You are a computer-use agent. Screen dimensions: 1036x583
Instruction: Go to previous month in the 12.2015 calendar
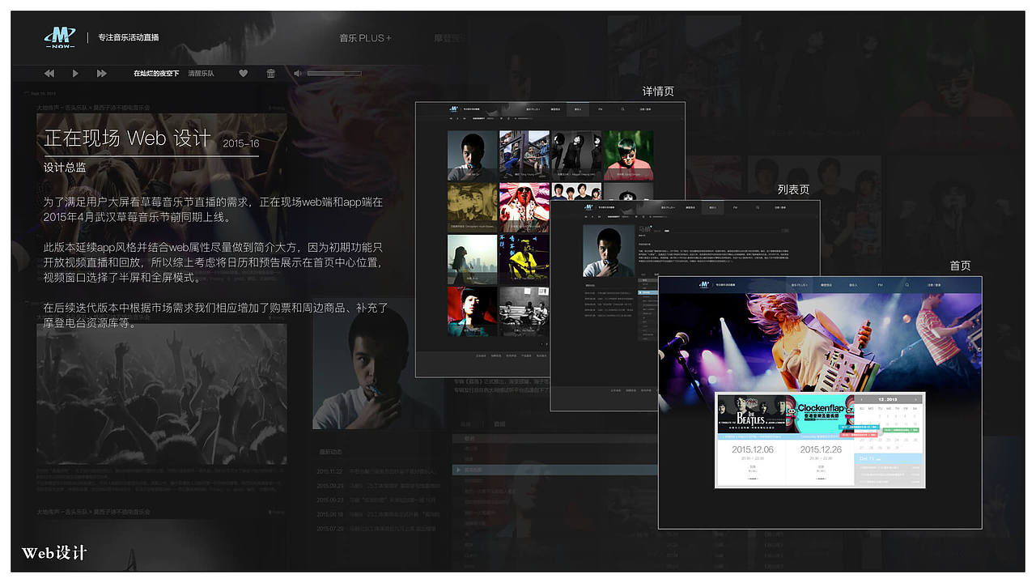(x=861, y=399)
